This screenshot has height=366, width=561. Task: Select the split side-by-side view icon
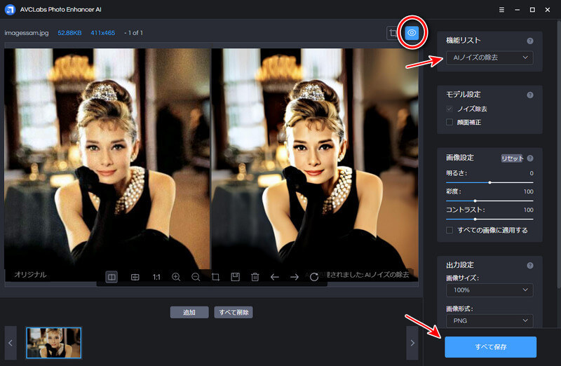(111, 277)
